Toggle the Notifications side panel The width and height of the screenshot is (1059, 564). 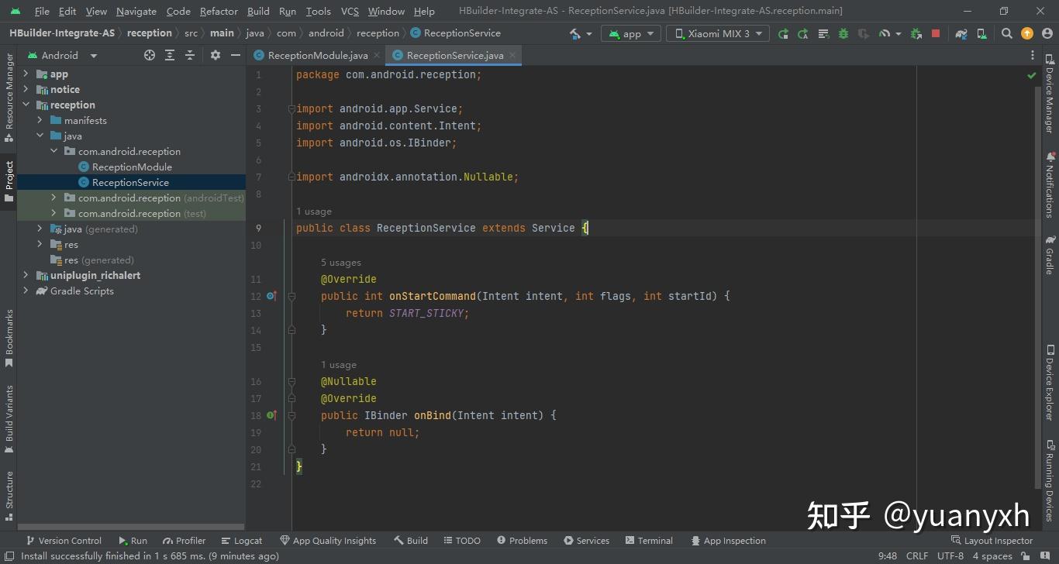1050,184
